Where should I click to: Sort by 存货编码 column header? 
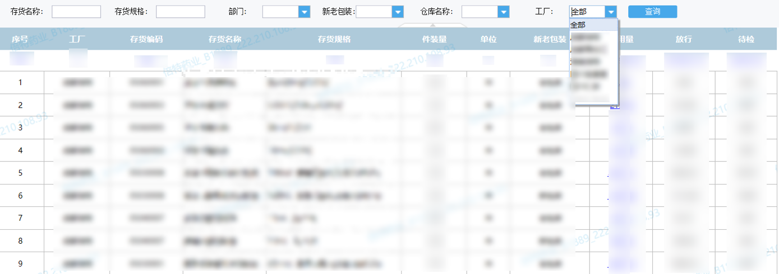click(x=146, y=40)
